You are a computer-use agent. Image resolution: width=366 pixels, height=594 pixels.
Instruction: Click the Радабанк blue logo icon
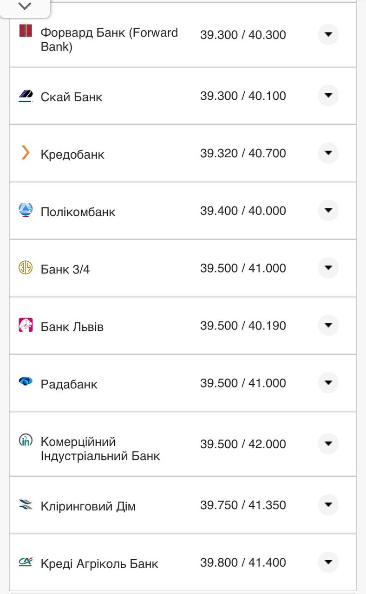[x=26, y=381]
